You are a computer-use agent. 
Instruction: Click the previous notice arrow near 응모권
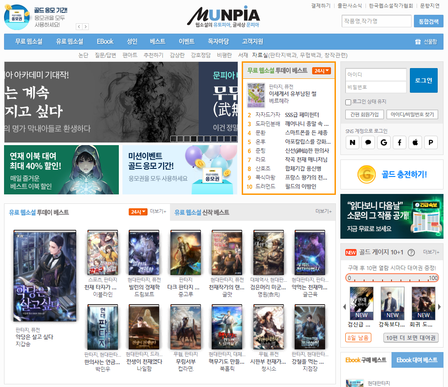click(x=79, y=27)
